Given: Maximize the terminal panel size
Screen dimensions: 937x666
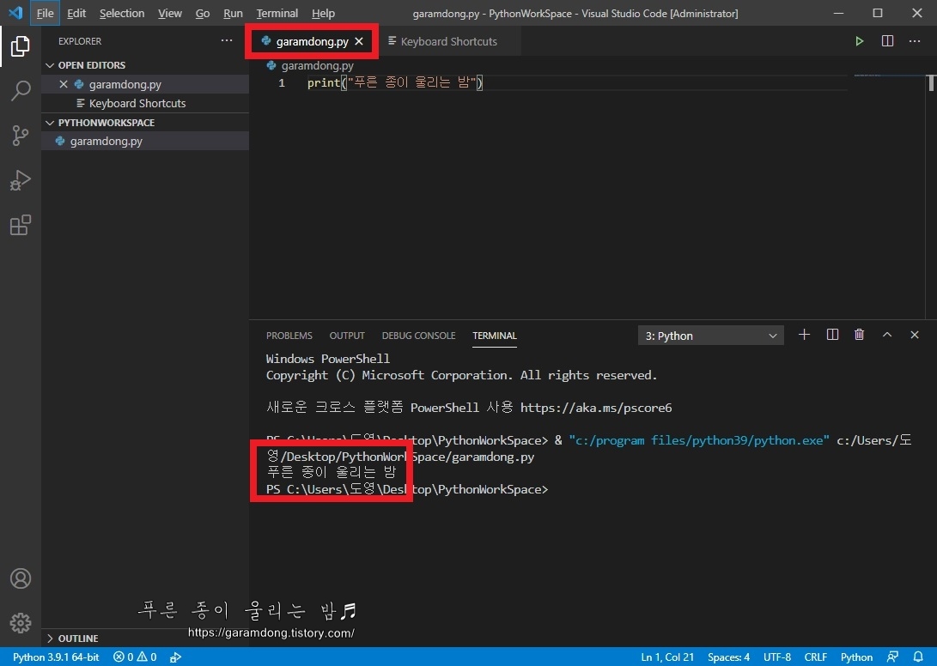Looking at the screenshot, I should (x=887, y=335).
